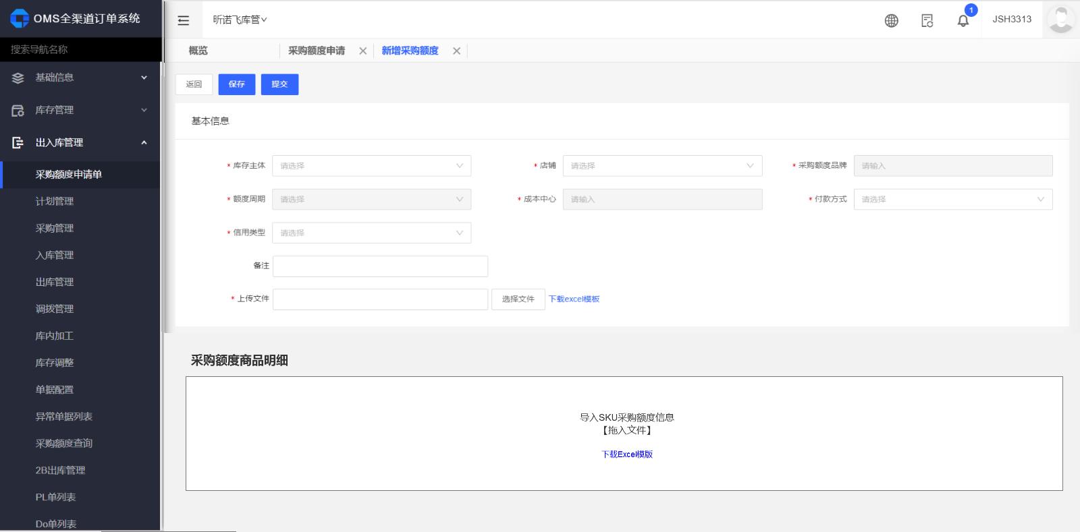The width and height of the screenshot is (1080, 532).
Task: Click the 基础信息 layers icon
Action: pos(18,78)
